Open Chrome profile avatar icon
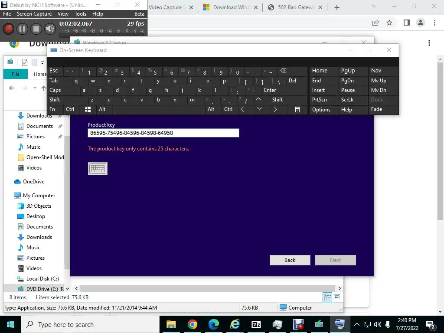This screenshot has height=333, width=444. (421, 23)
